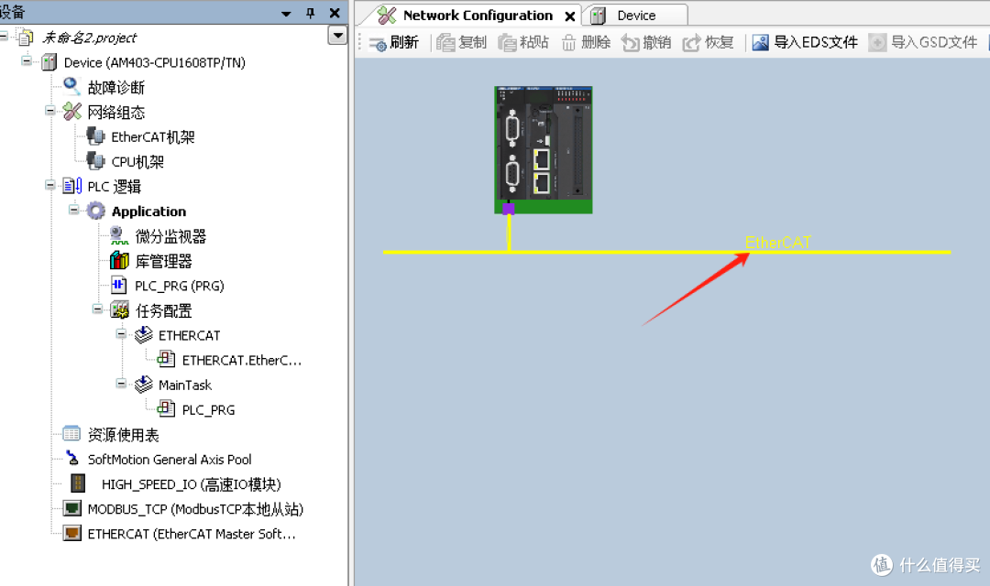The width and height of the screenshot is (990, 586).
Task: Collapse the MainTask node
Action: (121, 383)
